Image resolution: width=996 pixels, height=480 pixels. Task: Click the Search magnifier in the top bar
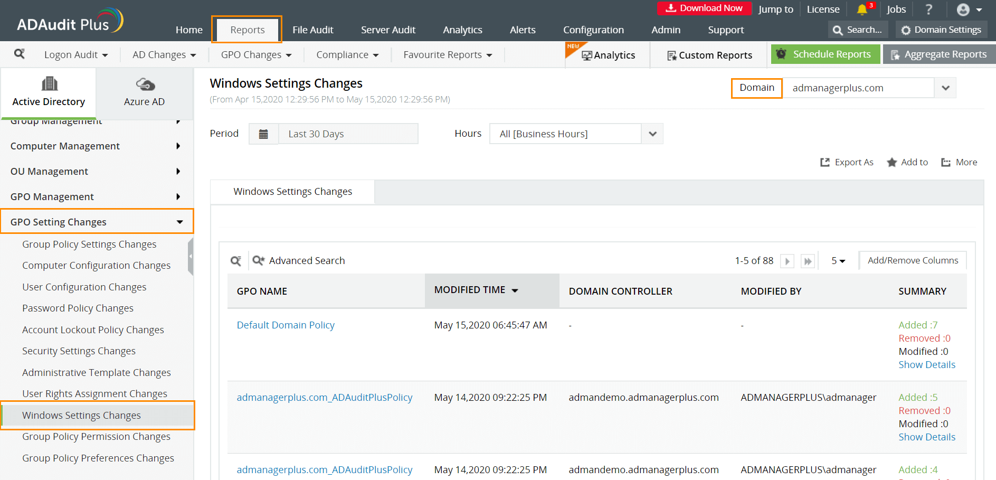coord(837,29)
